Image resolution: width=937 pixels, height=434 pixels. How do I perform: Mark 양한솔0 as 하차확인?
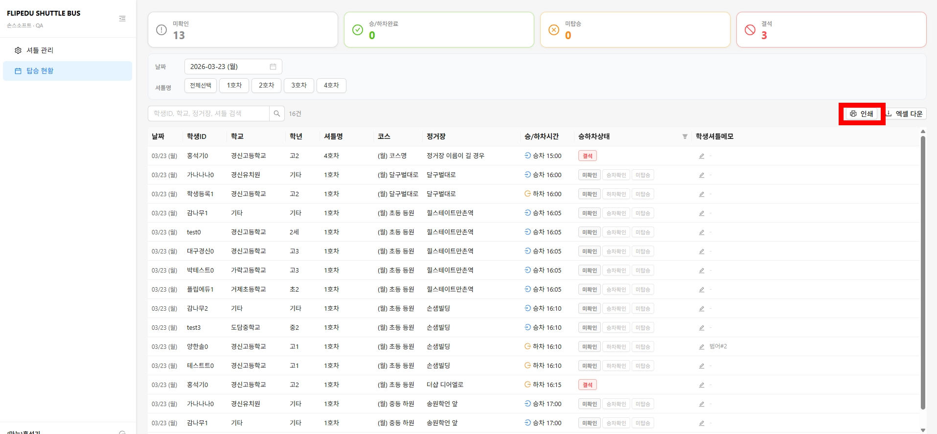pos(616,347)
